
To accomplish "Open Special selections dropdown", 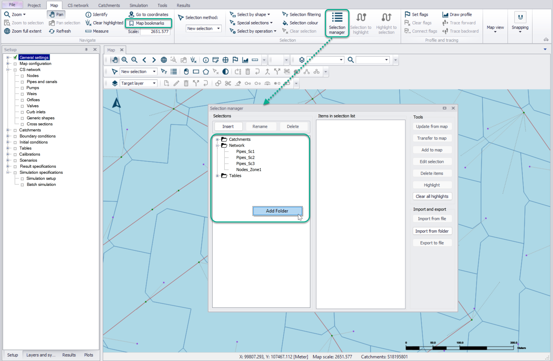I will click(251, 23).
